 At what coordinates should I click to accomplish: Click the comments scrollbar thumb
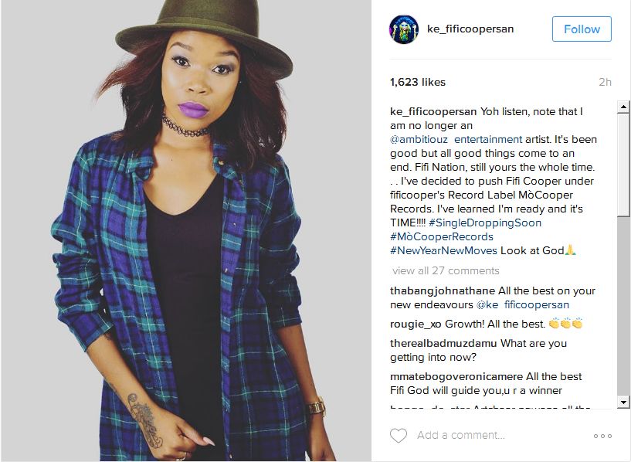pos(623,166)
